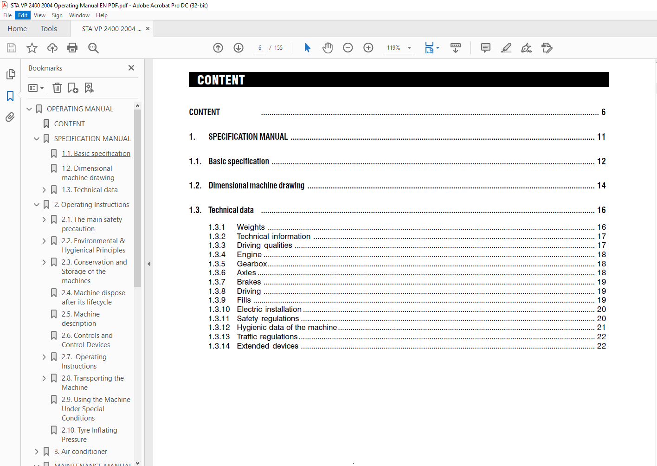This screenshot has width=657, height=466.
Task: Open 1.1. Basic specification bookmark
Action: [x=96, y=154]
